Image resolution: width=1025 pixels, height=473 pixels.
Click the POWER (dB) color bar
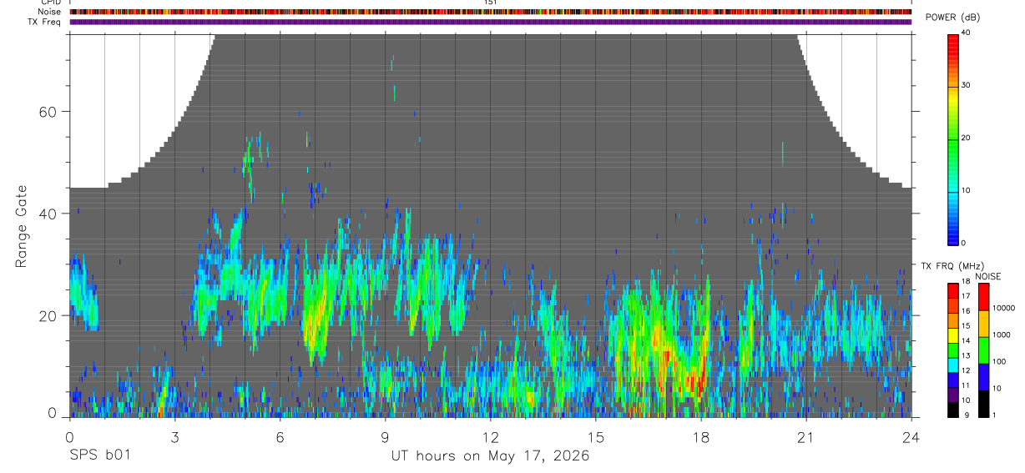[953, 138]
